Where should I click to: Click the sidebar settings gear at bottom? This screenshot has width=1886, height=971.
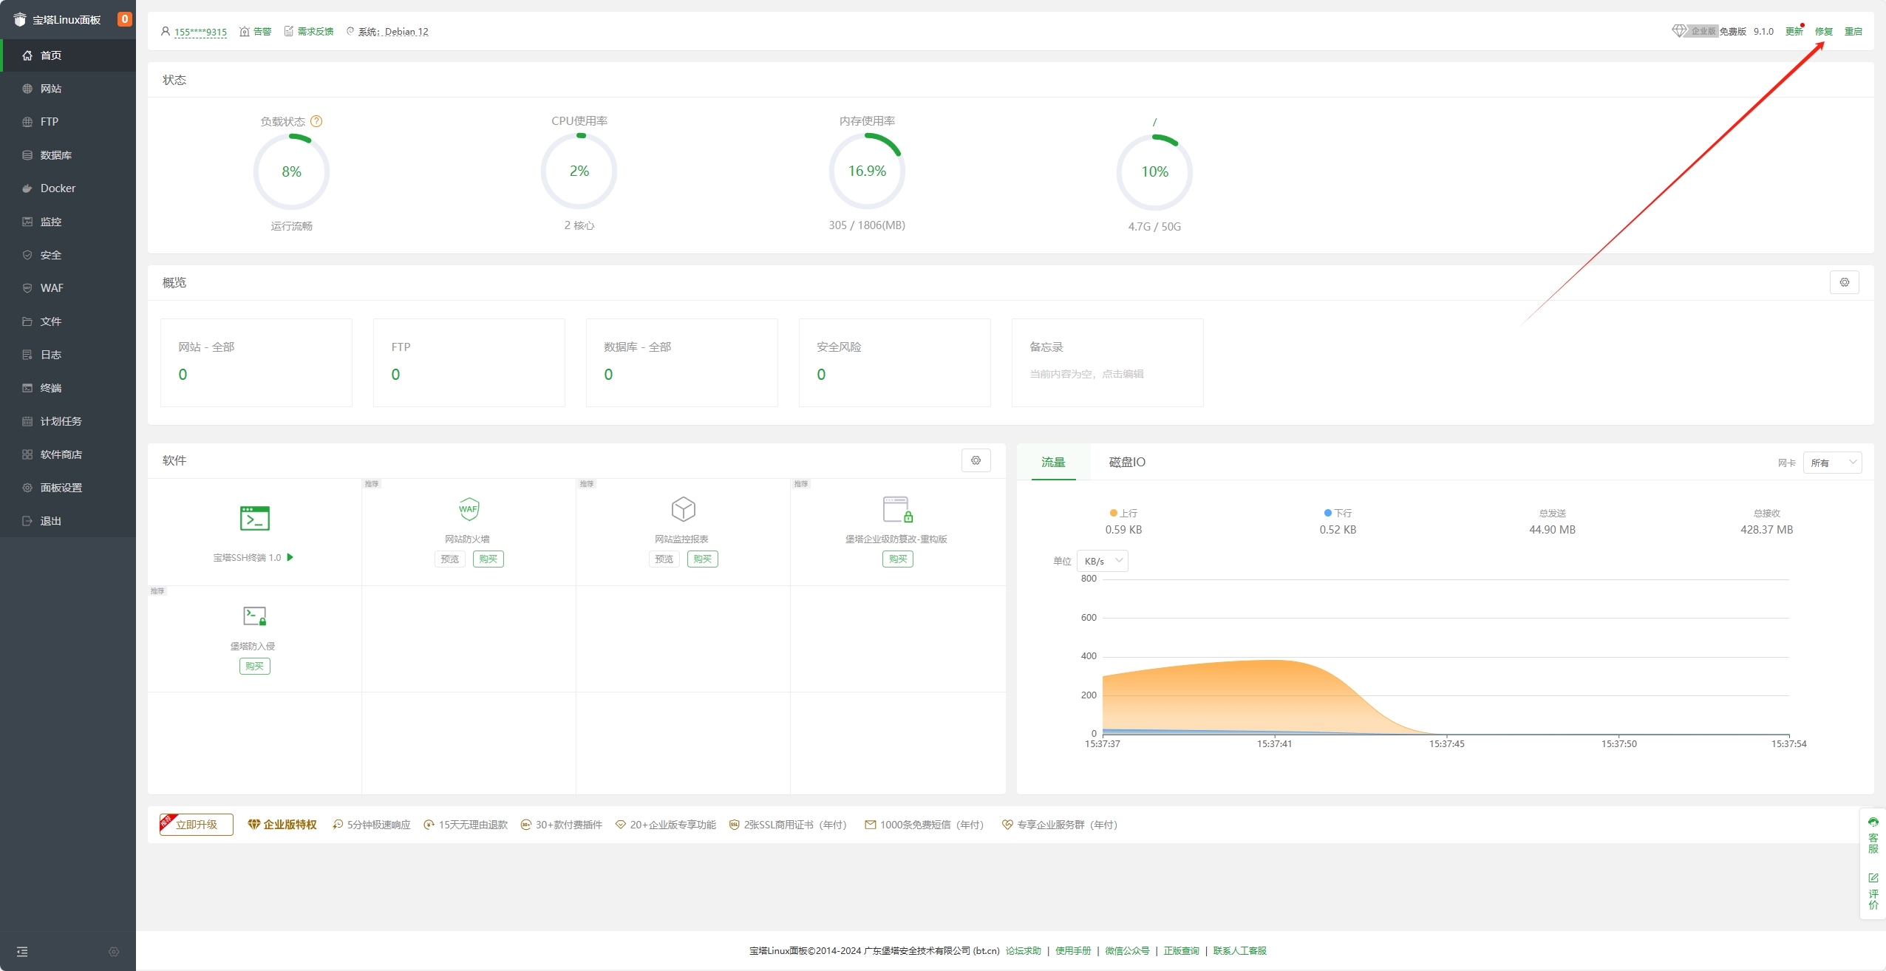(x=114, y=952)
